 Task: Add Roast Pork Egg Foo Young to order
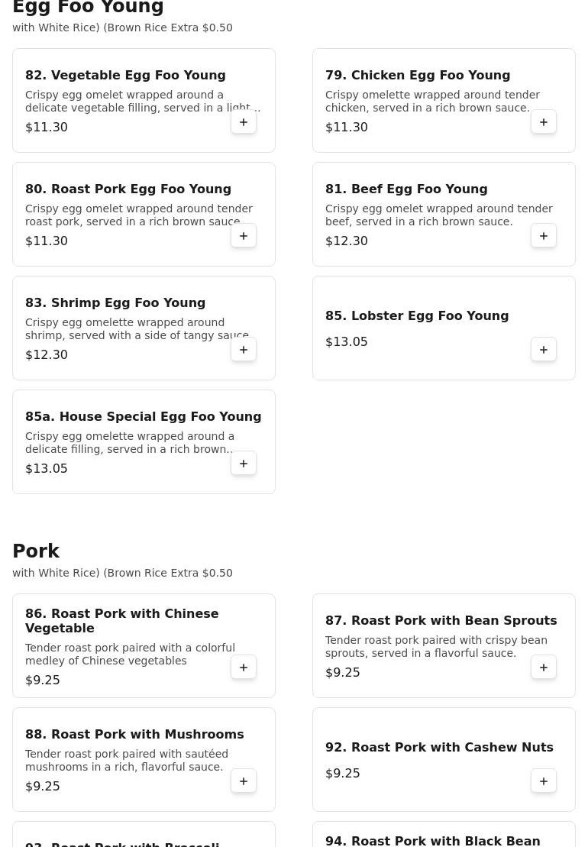click(x=244, y=236)
